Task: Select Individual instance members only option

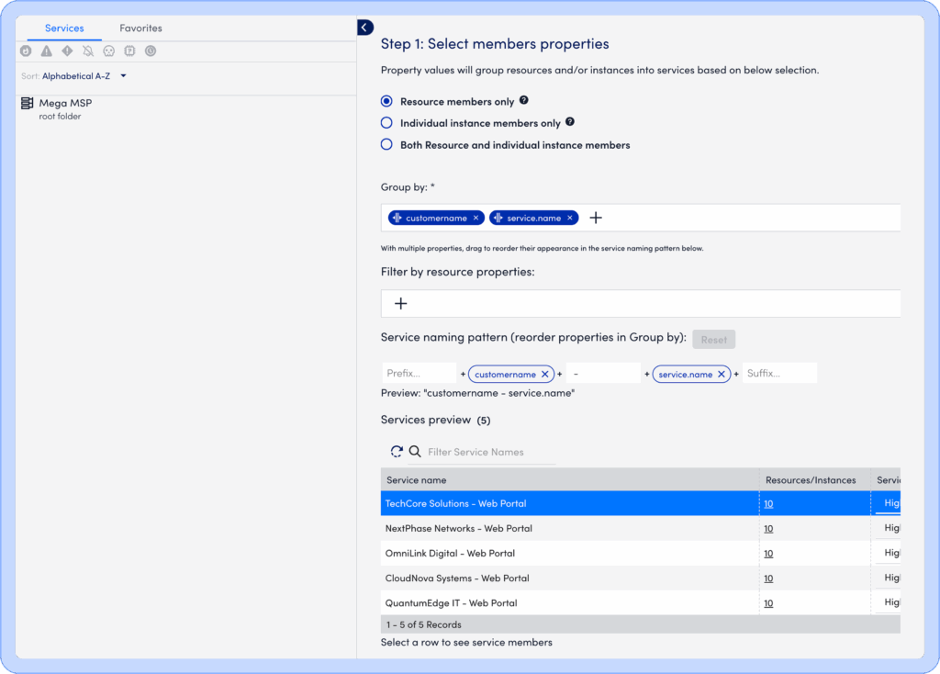Action: point(386,123)
